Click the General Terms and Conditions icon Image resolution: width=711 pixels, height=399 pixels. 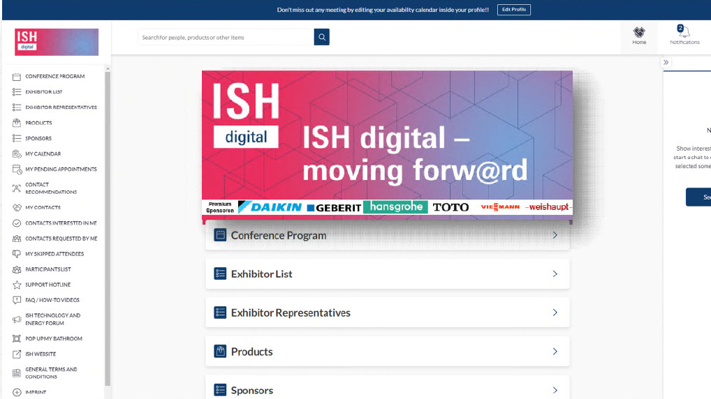point(17,373)
